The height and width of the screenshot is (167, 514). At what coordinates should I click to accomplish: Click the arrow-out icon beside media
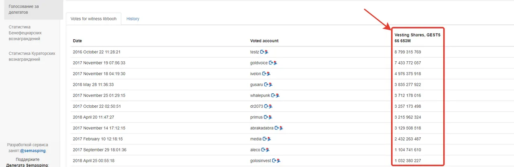(x=265, y=139)
